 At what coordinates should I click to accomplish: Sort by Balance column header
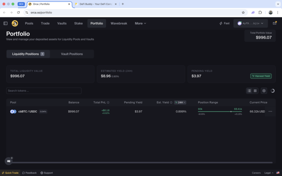tap(74, 102)
